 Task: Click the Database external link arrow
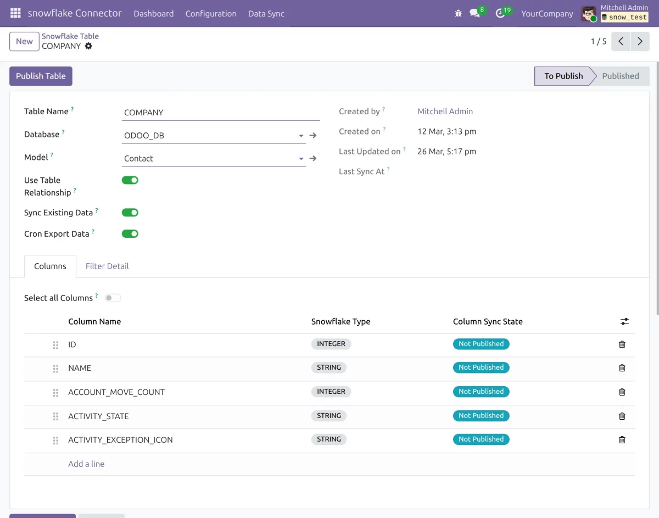pos(313,135)
